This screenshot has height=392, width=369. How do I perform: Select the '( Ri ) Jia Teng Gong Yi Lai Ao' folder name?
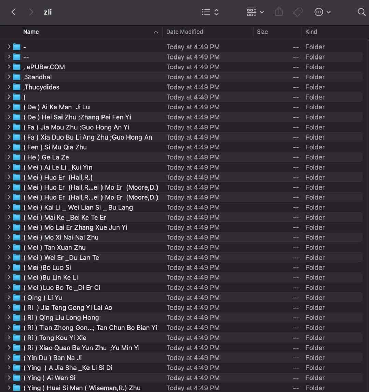tap(68, 308)
